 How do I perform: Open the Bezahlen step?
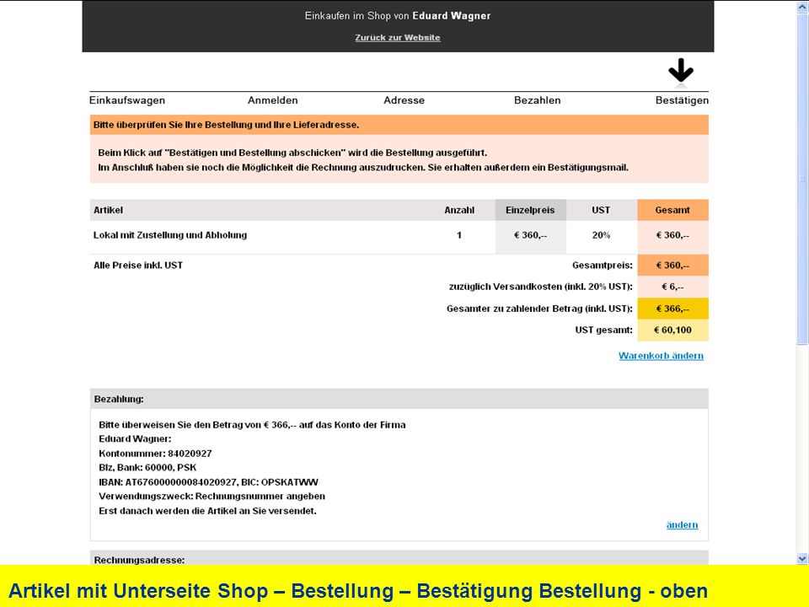point(537,100)
